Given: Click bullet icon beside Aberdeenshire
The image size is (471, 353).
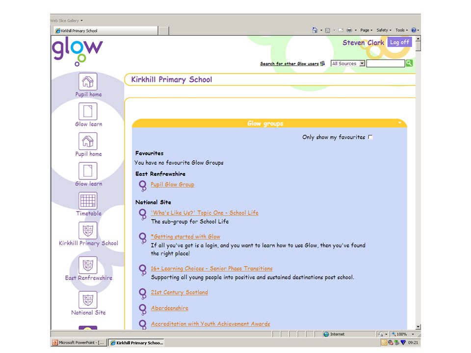Looking at the screenshot, I should [x=143, y=309].
